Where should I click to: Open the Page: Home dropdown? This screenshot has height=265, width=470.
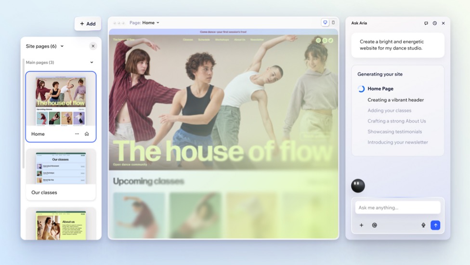point(144,23)
